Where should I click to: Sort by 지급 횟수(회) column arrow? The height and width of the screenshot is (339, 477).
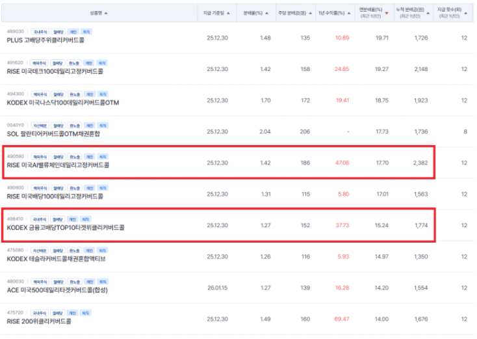[466, 13]
